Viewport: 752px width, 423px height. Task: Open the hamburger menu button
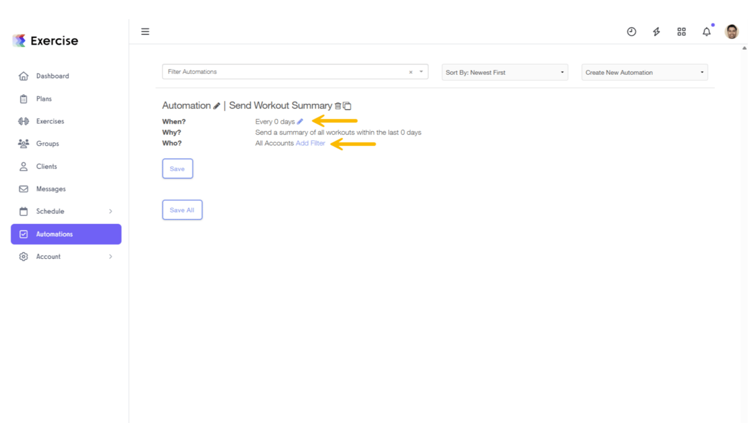click(x=145, y=31)
